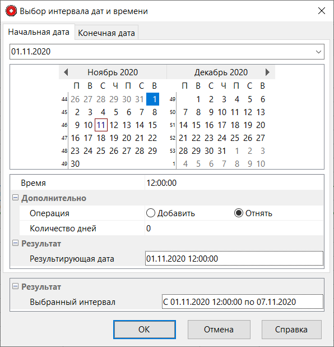This screenshot has height=347, width=334.
Task: Close the date interval dialog
Action: tap(322, 11)
